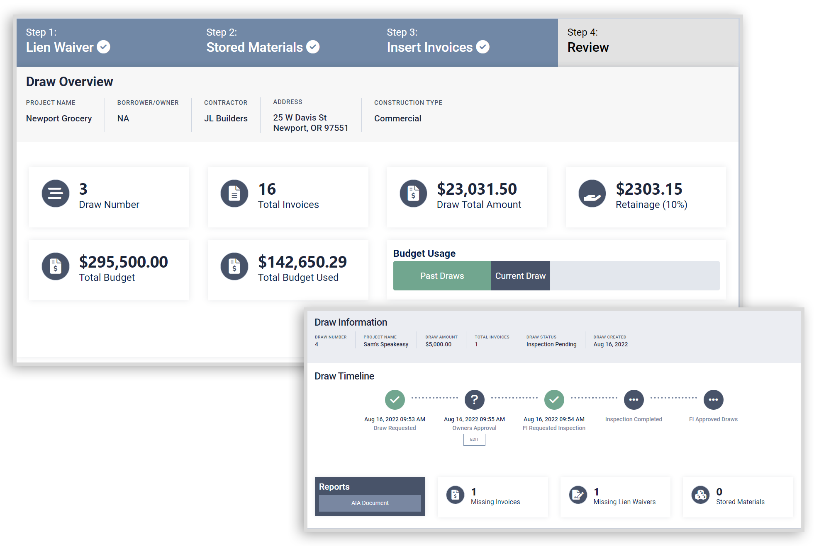Click the Total Invoices document icon

[234, 193]
